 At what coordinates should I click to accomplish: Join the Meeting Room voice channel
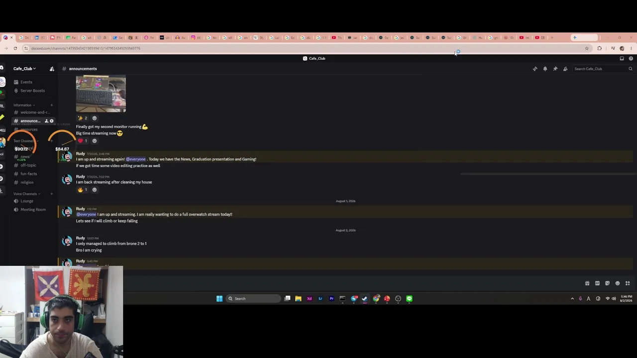33,209
